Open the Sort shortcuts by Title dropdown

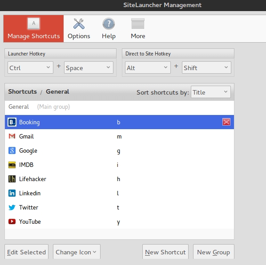coord(211,92)
